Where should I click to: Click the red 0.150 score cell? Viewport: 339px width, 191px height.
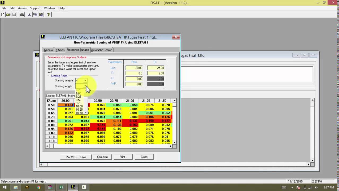tap(146, 121)
